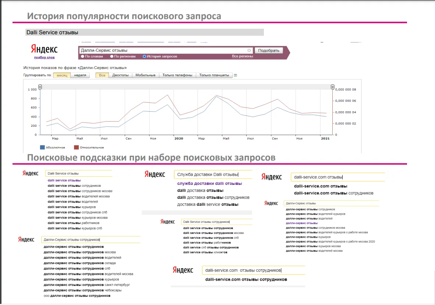Open the подбор слов link

tap(45, 57)
